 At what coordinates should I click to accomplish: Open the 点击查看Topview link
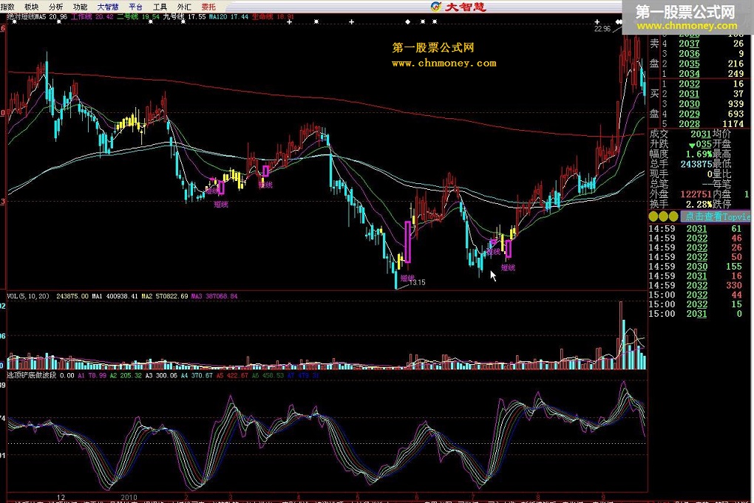tap(716, 216)
